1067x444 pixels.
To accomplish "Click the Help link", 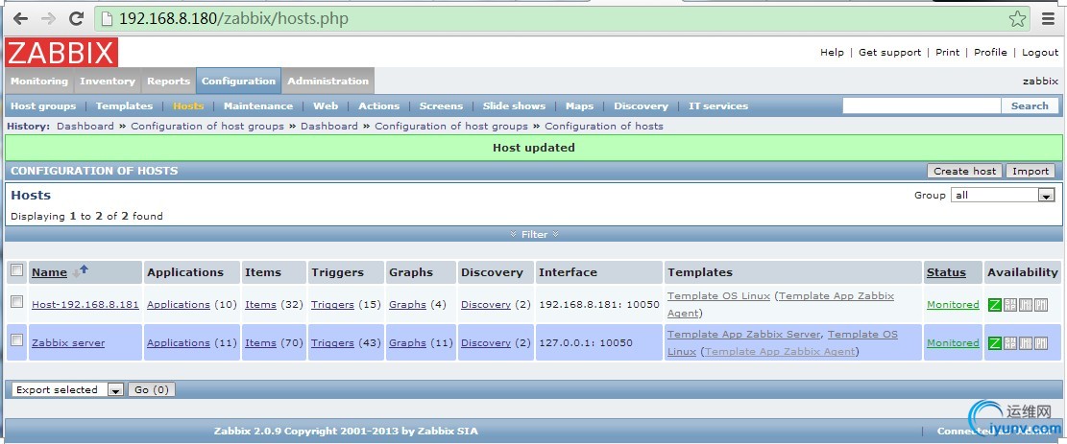I will coord(832,53).
